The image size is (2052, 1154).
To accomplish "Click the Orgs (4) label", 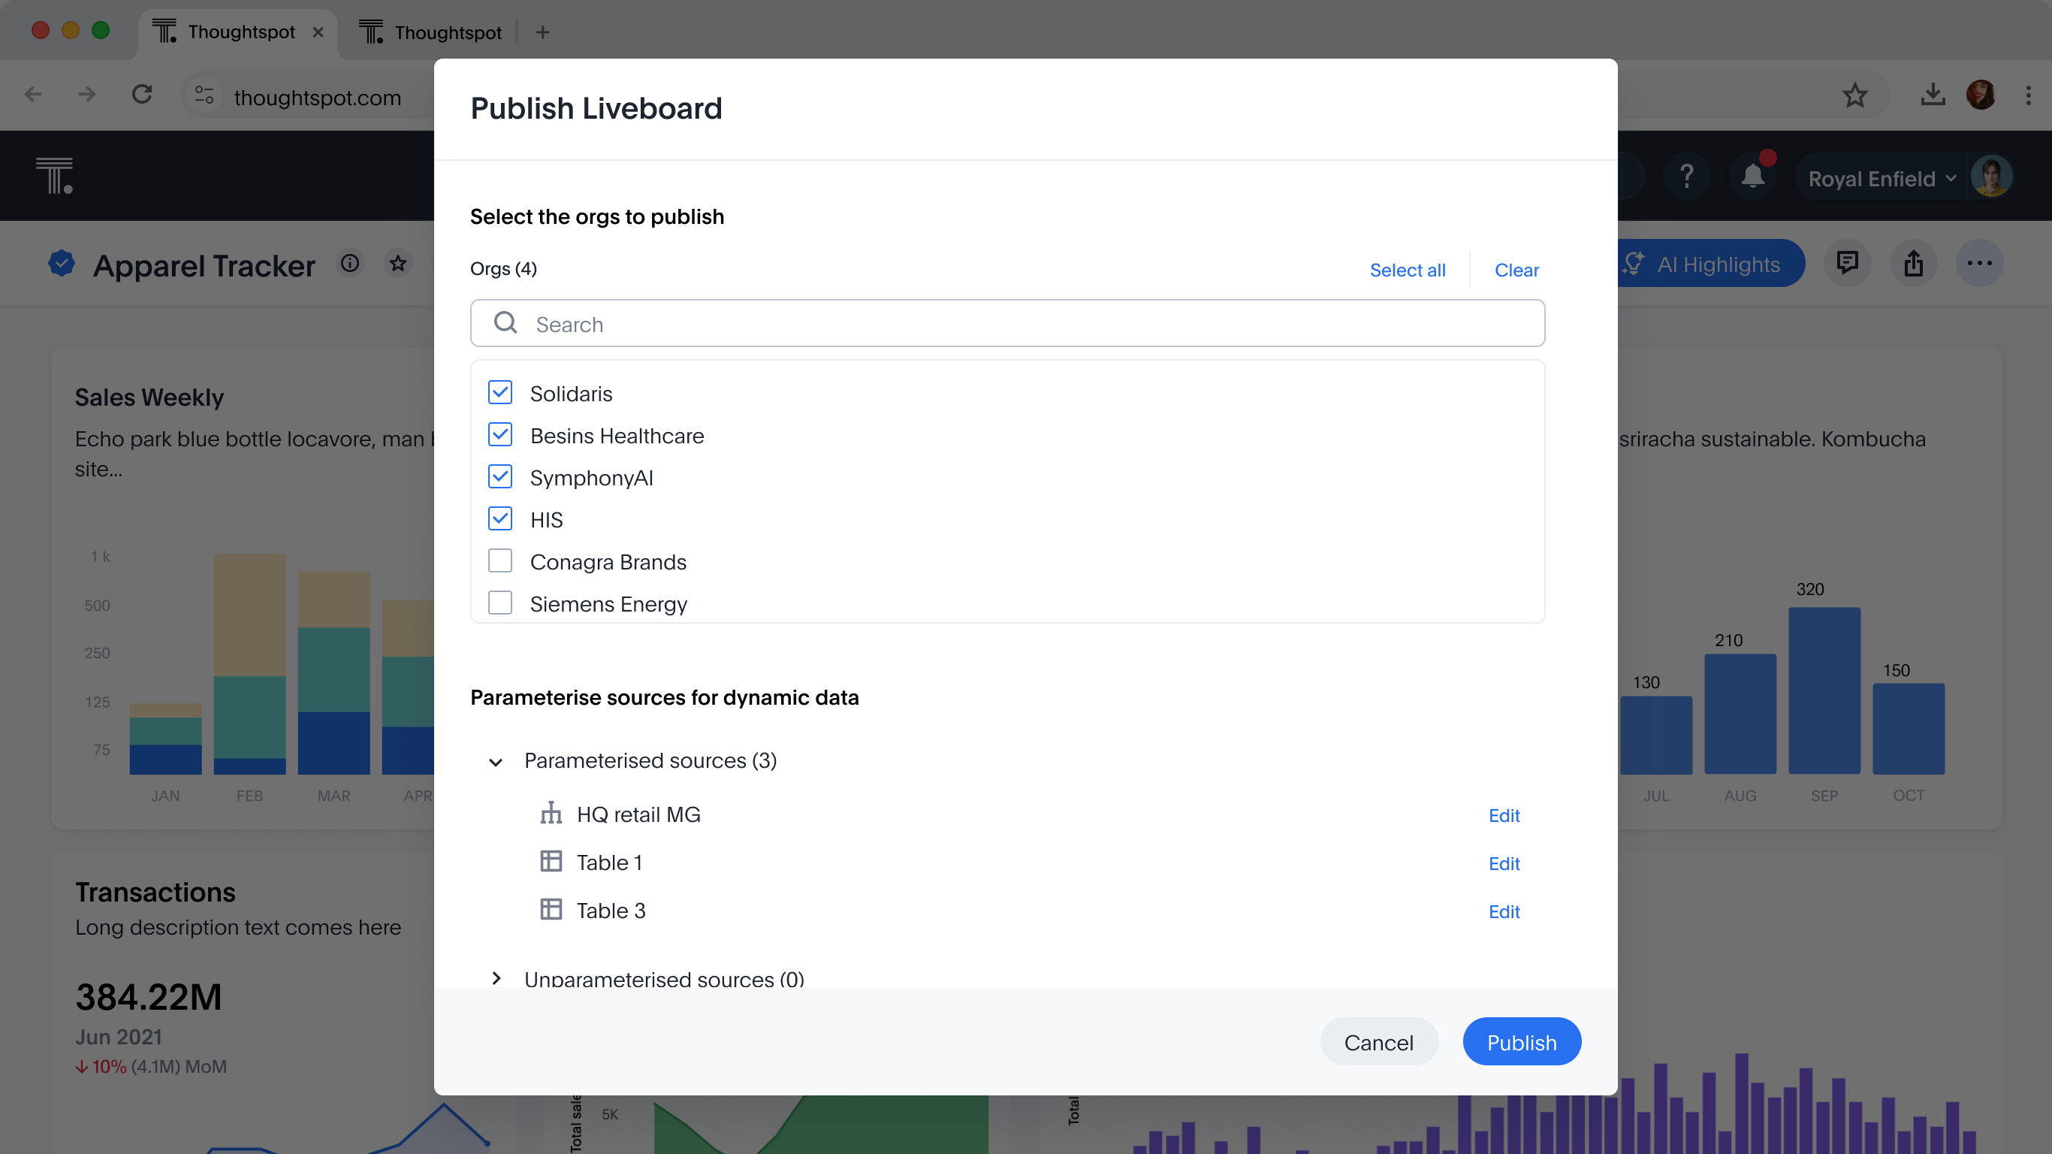I will (503, 268).
